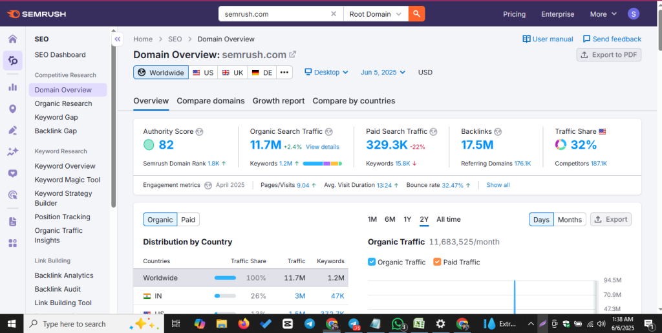The height and width of the screenshot is (333, 662).
Task: Open the Jun 5, 2025 date dropdown
Action: pyautogui.click(x=383, y=72)
